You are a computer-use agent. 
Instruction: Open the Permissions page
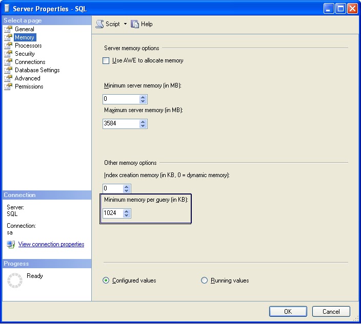click(29, 87)
